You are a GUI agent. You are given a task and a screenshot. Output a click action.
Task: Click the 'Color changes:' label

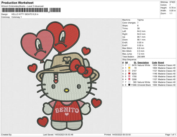coord(129,23)
